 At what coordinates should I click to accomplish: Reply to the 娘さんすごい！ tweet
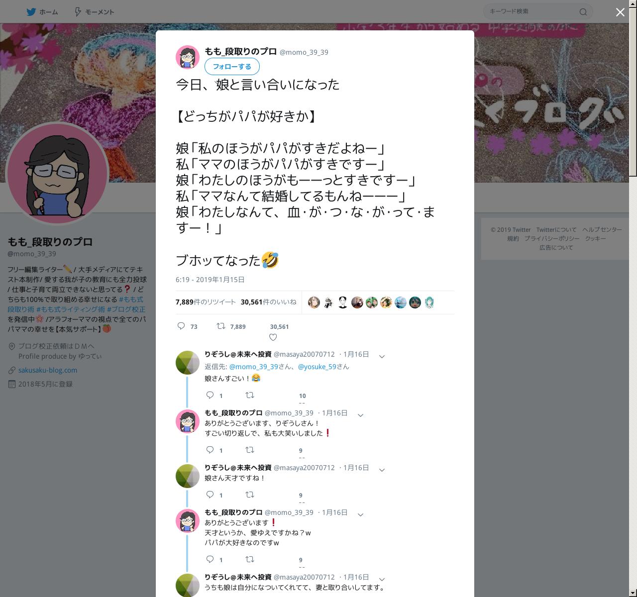(x=210, y=395)
